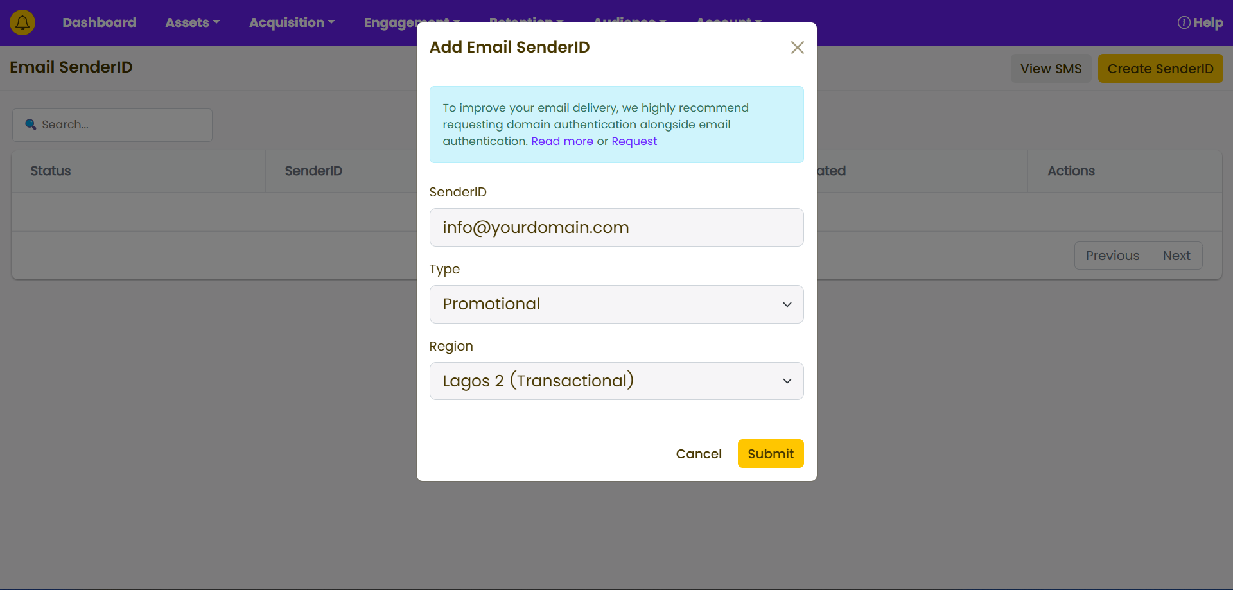Click the Help info icon
Viewport: 1233px width, 590px height.
coord(1184,23)
